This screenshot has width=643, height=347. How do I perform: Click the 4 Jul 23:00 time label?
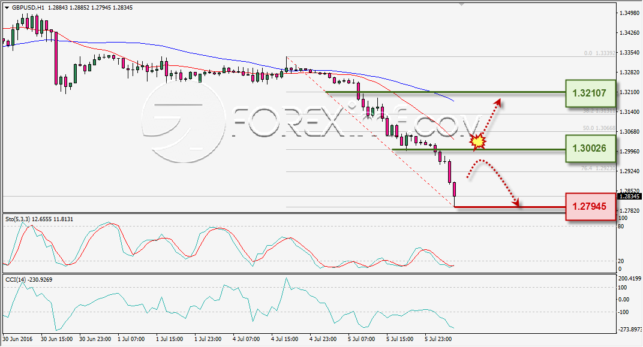point(323,339)
